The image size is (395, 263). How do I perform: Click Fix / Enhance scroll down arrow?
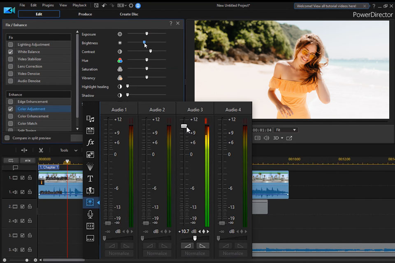pyautogui.click(x=77, y=129)
